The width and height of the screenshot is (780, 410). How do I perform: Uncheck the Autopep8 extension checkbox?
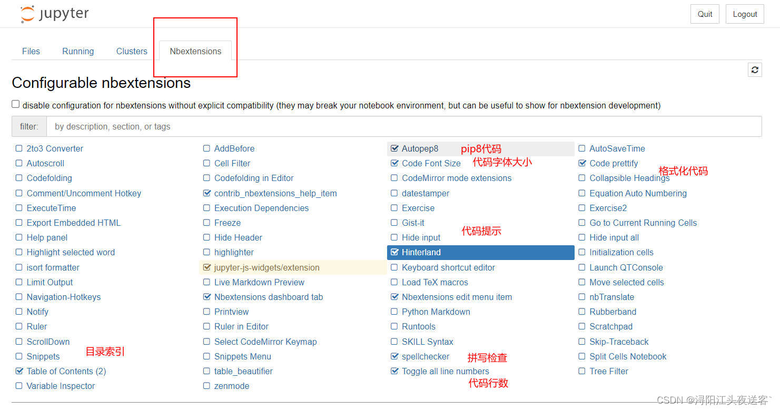(x=394, y=148)
